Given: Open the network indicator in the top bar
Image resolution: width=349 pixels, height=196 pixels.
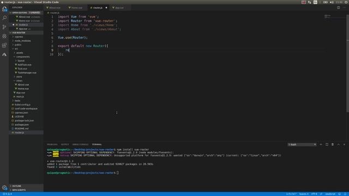Looking at the screenshot, I should pyautogui.click(x=309, y=2).
